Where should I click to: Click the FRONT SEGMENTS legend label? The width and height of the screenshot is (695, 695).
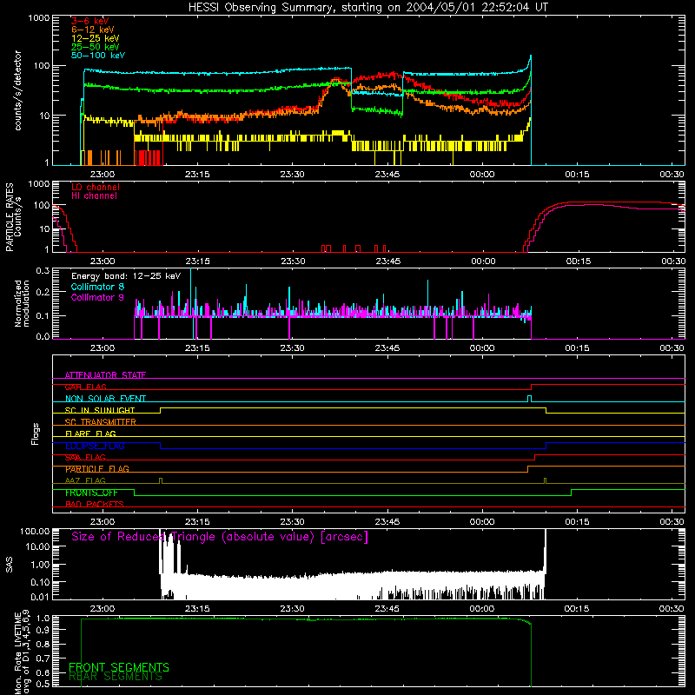pos(119,667)
